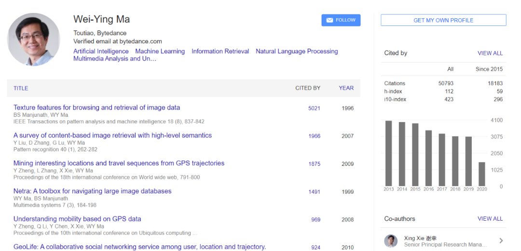The width and height of the screenshot is (521, 251).
Task: Click the 2020 citations bar in chart
Action: point(482,174)
